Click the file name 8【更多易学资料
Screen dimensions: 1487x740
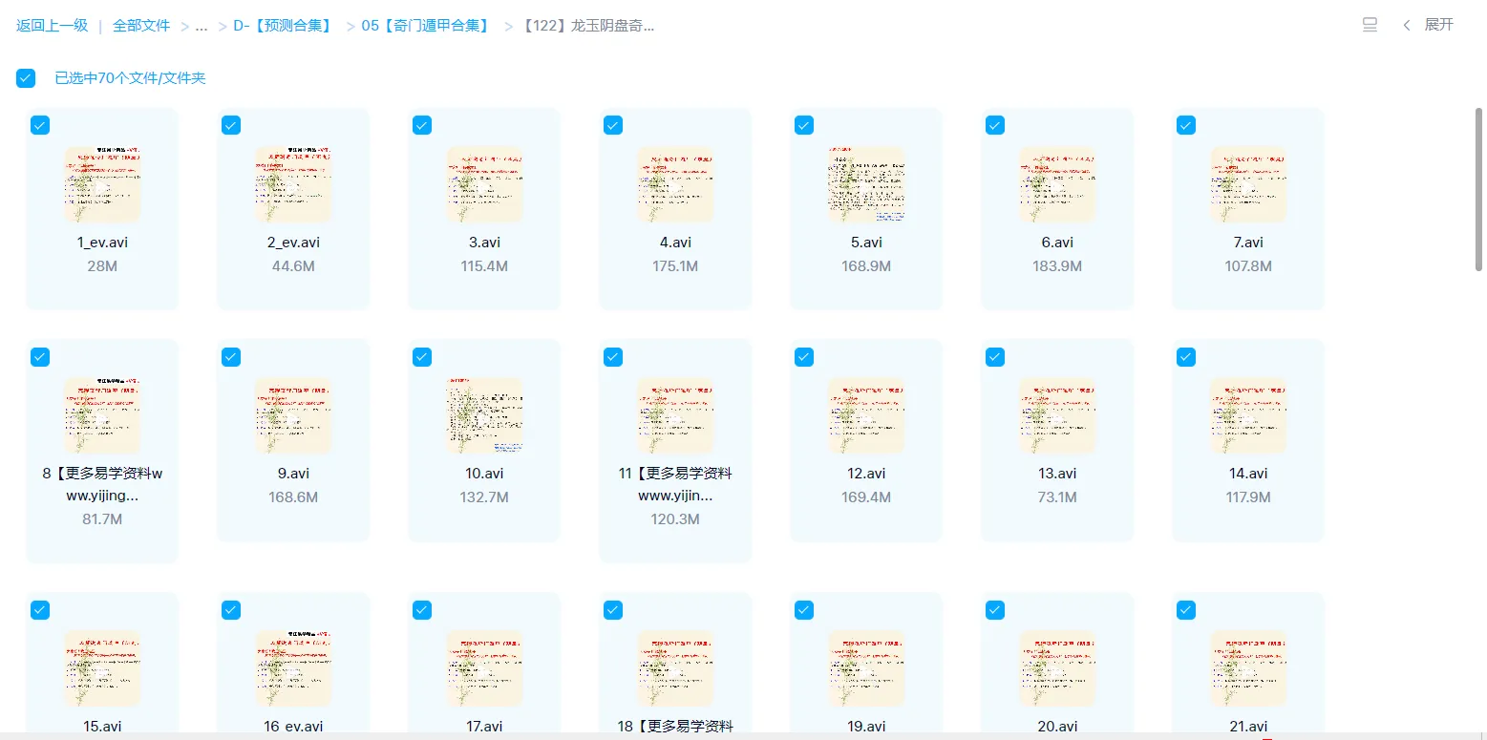tap(102, 484)
